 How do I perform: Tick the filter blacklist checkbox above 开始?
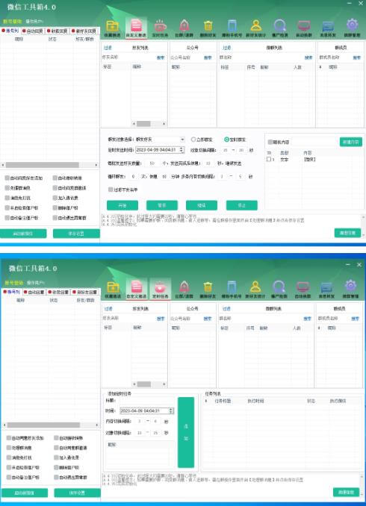pos(111,190)
